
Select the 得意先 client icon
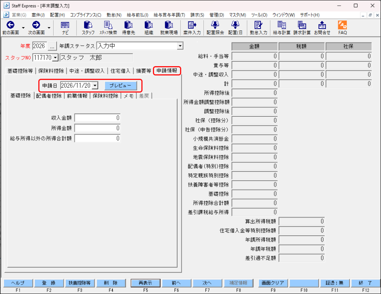[128, 28]
